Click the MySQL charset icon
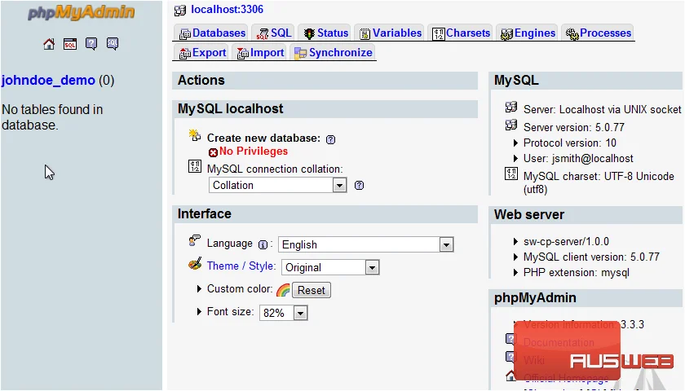Screen dimensions: 685x391 tap(511, 174)
